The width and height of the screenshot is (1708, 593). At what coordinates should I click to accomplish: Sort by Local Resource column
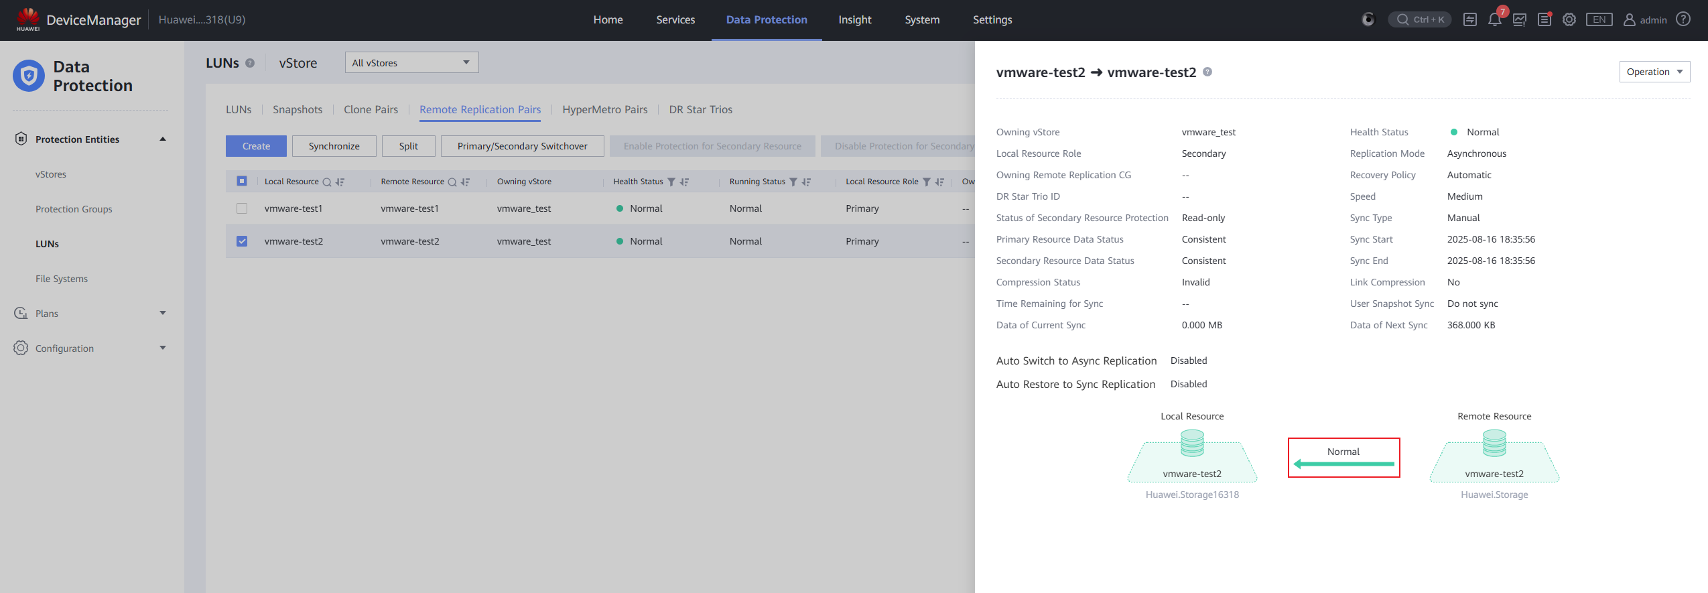tap(340, 182)
